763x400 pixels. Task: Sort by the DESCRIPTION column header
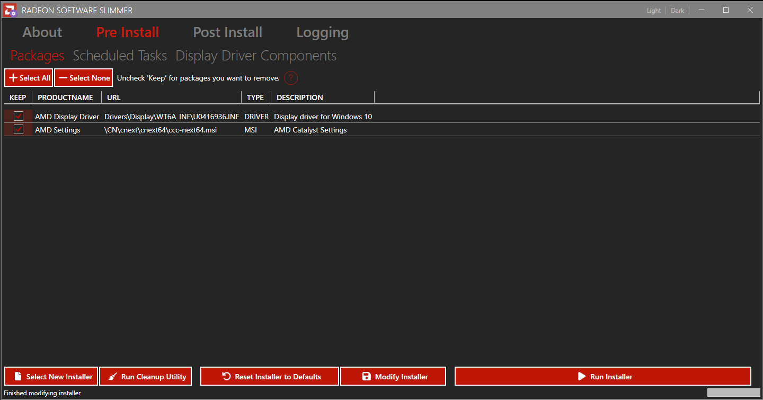[323, 97]
